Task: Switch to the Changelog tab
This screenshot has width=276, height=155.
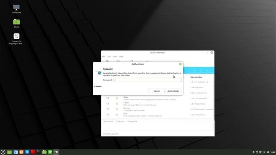Action: (132, 121)
